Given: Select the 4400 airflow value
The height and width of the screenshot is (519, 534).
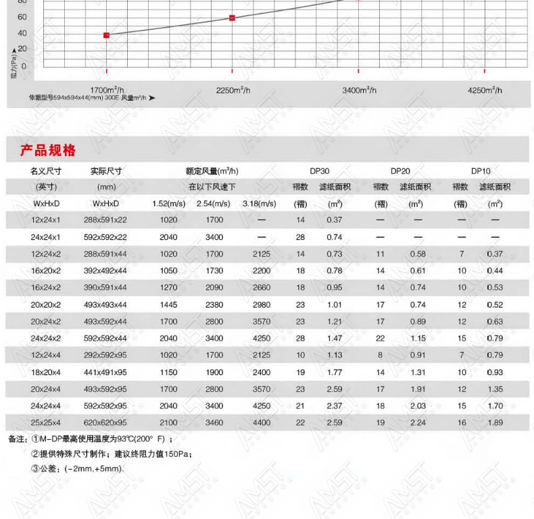Looking at the screenshot, I should (262, 422).
